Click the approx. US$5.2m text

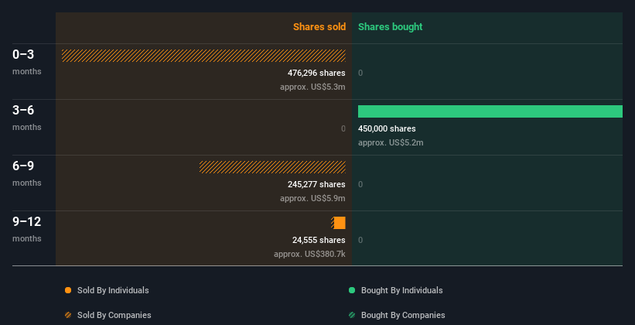(391, 142)
